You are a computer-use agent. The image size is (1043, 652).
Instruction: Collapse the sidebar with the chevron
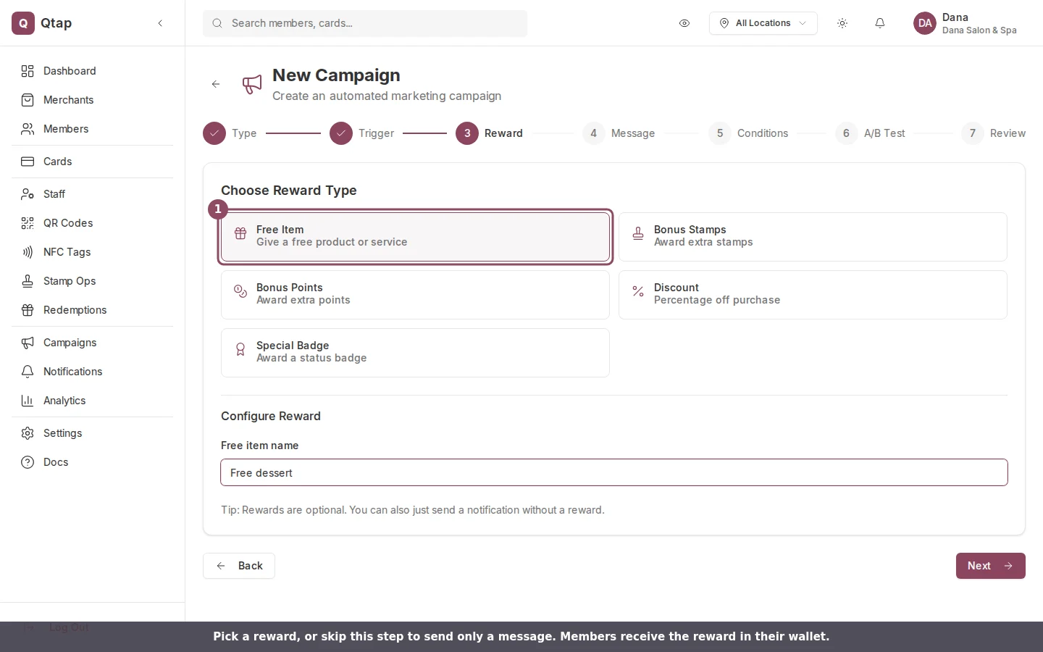[160, 23]
